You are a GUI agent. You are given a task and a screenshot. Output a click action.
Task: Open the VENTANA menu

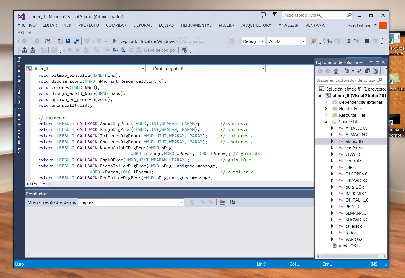[x=315, y=25]
